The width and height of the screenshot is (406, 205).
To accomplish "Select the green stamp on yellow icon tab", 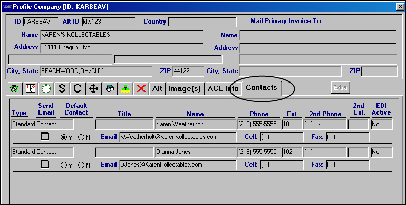I will point(125,88).
